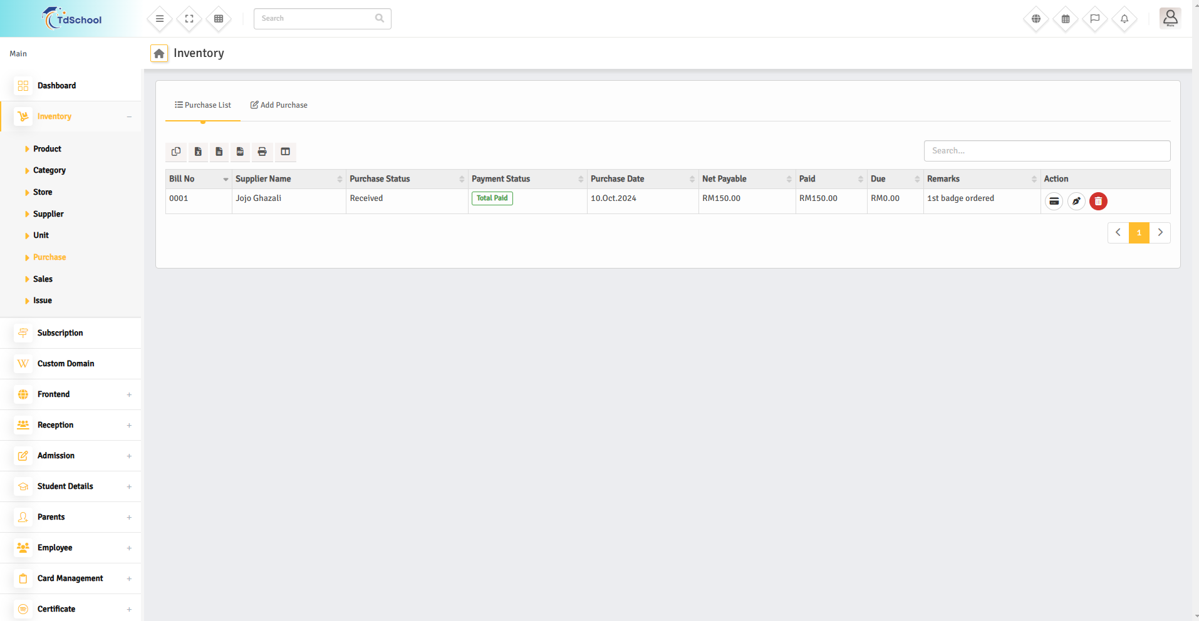Image resolution: width=1199 pixels, height=621 pixels.
Task: Open the Supplier page from the sidebar
Action: coord(48,214)
